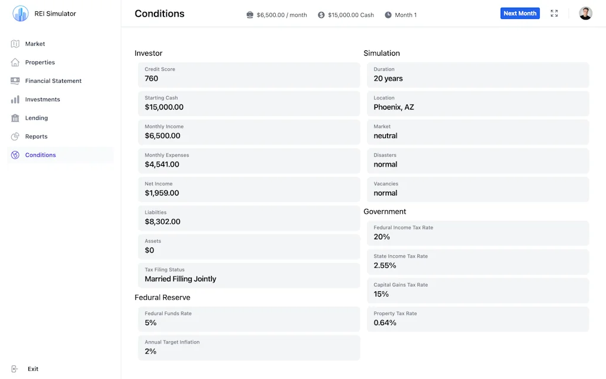This screenshot has height=379, width=606.
Task: Click the Exit door icon
Action: coord(15,369)
